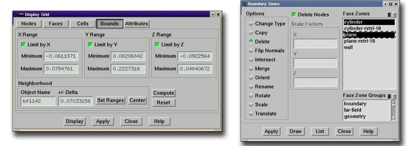
Task: Select the Copy option
Action: (258, 32)
